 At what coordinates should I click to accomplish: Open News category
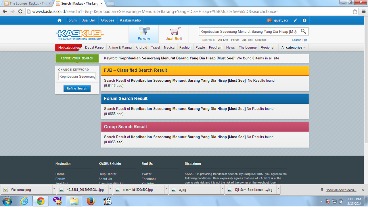coord(230,48)
